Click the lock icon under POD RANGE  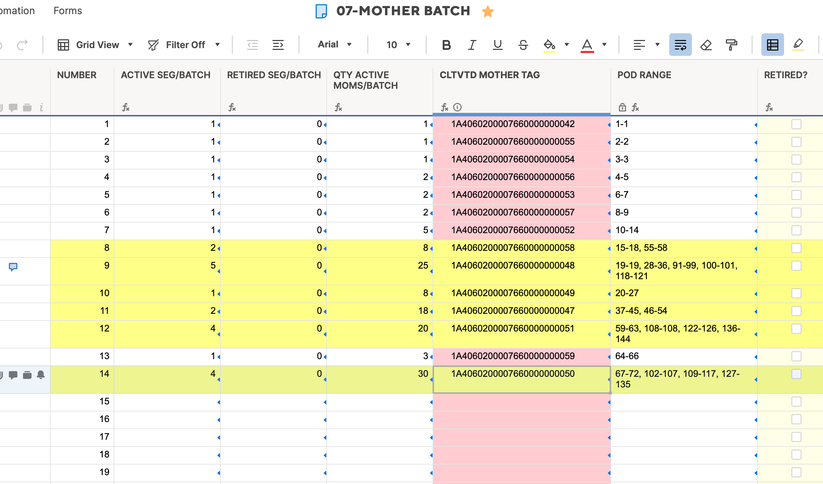coord(622,107)
